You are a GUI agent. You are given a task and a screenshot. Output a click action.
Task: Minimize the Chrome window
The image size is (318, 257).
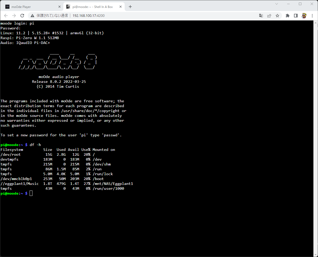[288, 4]
